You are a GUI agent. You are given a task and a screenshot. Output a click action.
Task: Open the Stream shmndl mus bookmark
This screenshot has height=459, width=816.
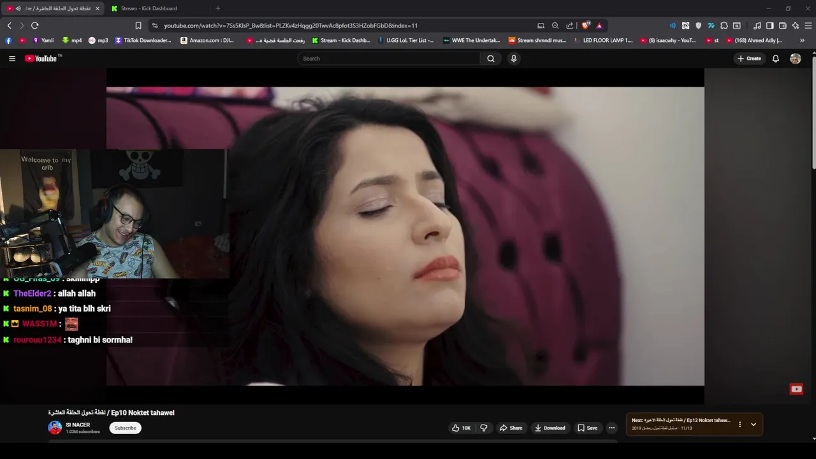537,40
